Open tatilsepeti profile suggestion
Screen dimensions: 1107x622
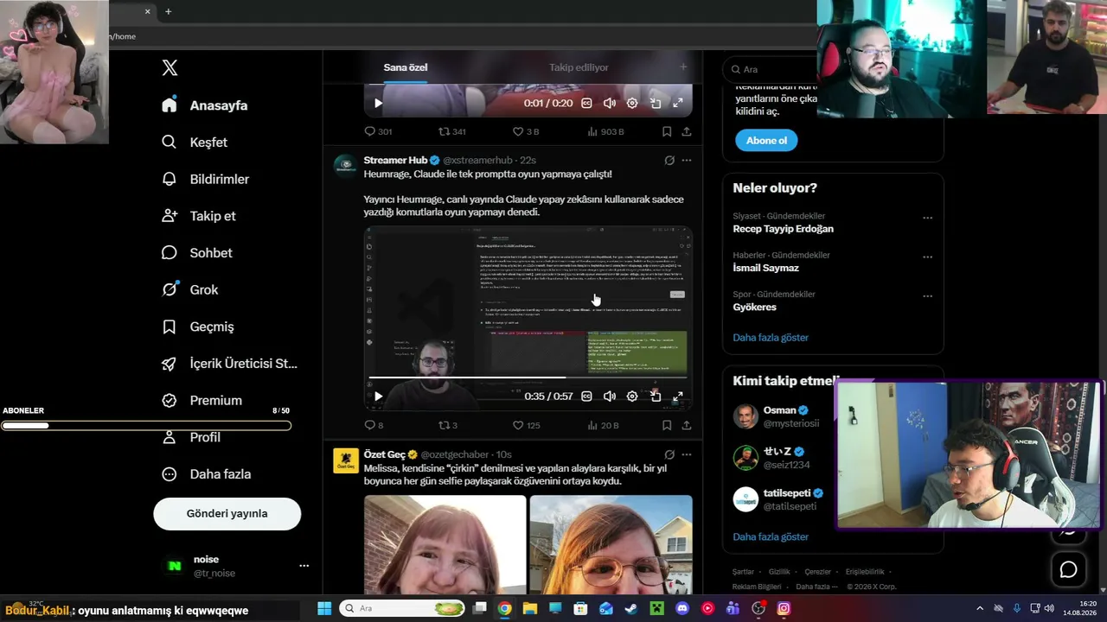[784, 499]
